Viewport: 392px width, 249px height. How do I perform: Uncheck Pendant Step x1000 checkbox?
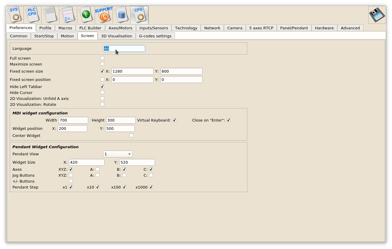(x=151, y=187)
